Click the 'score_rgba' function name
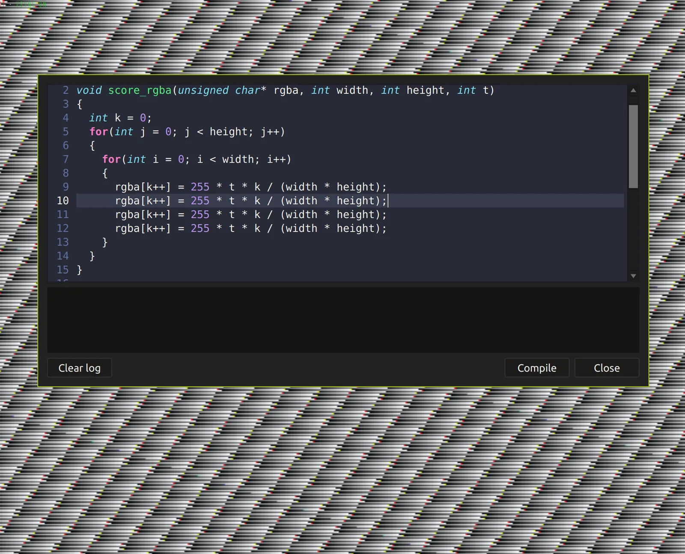Image resolution: width=685 pixels, height=554 pixels. pos(140,90)
